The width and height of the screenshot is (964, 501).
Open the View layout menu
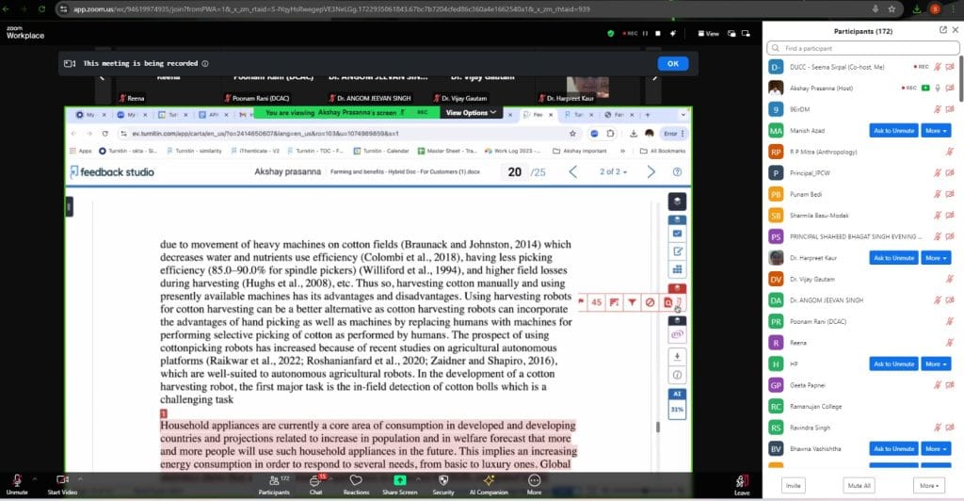708,33
